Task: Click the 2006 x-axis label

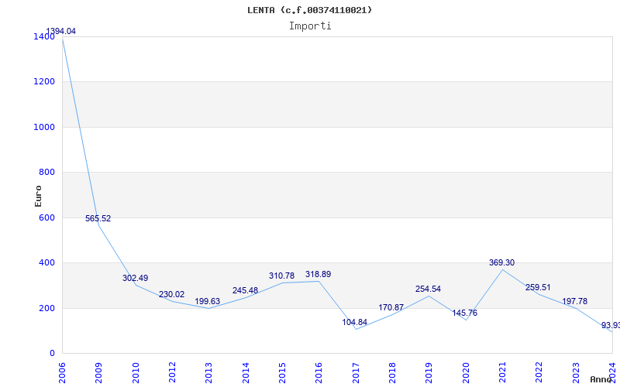Action: [62, 372]
